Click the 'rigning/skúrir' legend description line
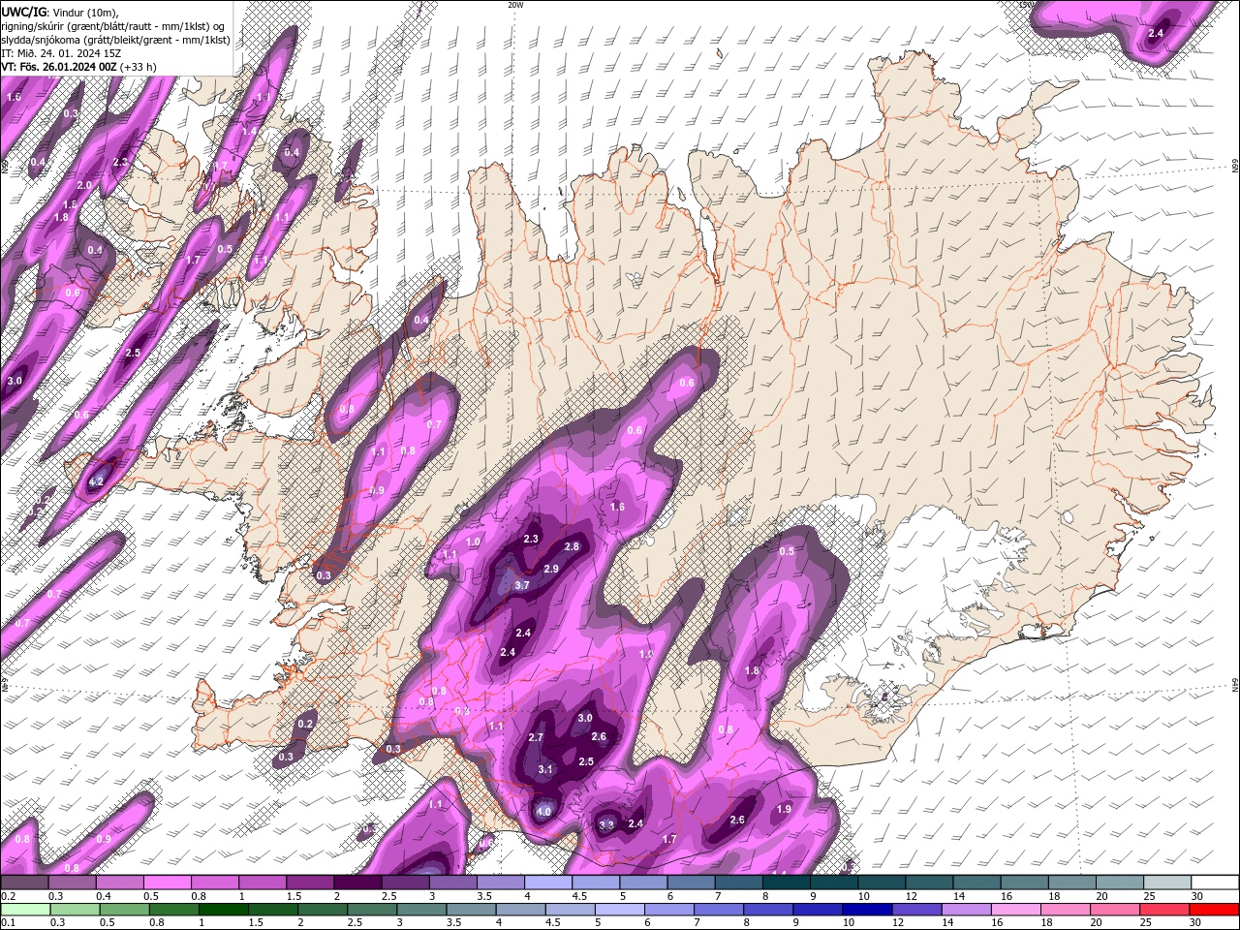 point(113,25)
